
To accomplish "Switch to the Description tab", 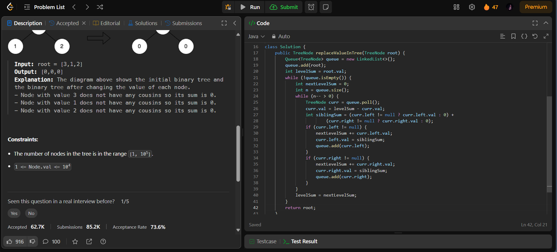I will coord(24,23).
